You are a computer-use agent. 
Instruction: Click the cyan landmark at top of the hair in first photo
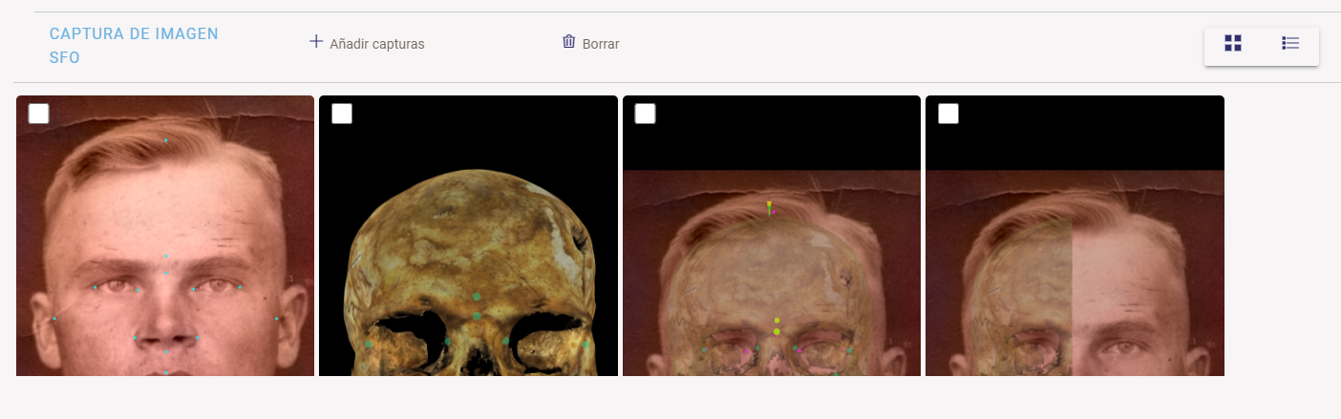pyautogui.click(x=165, y=141)
